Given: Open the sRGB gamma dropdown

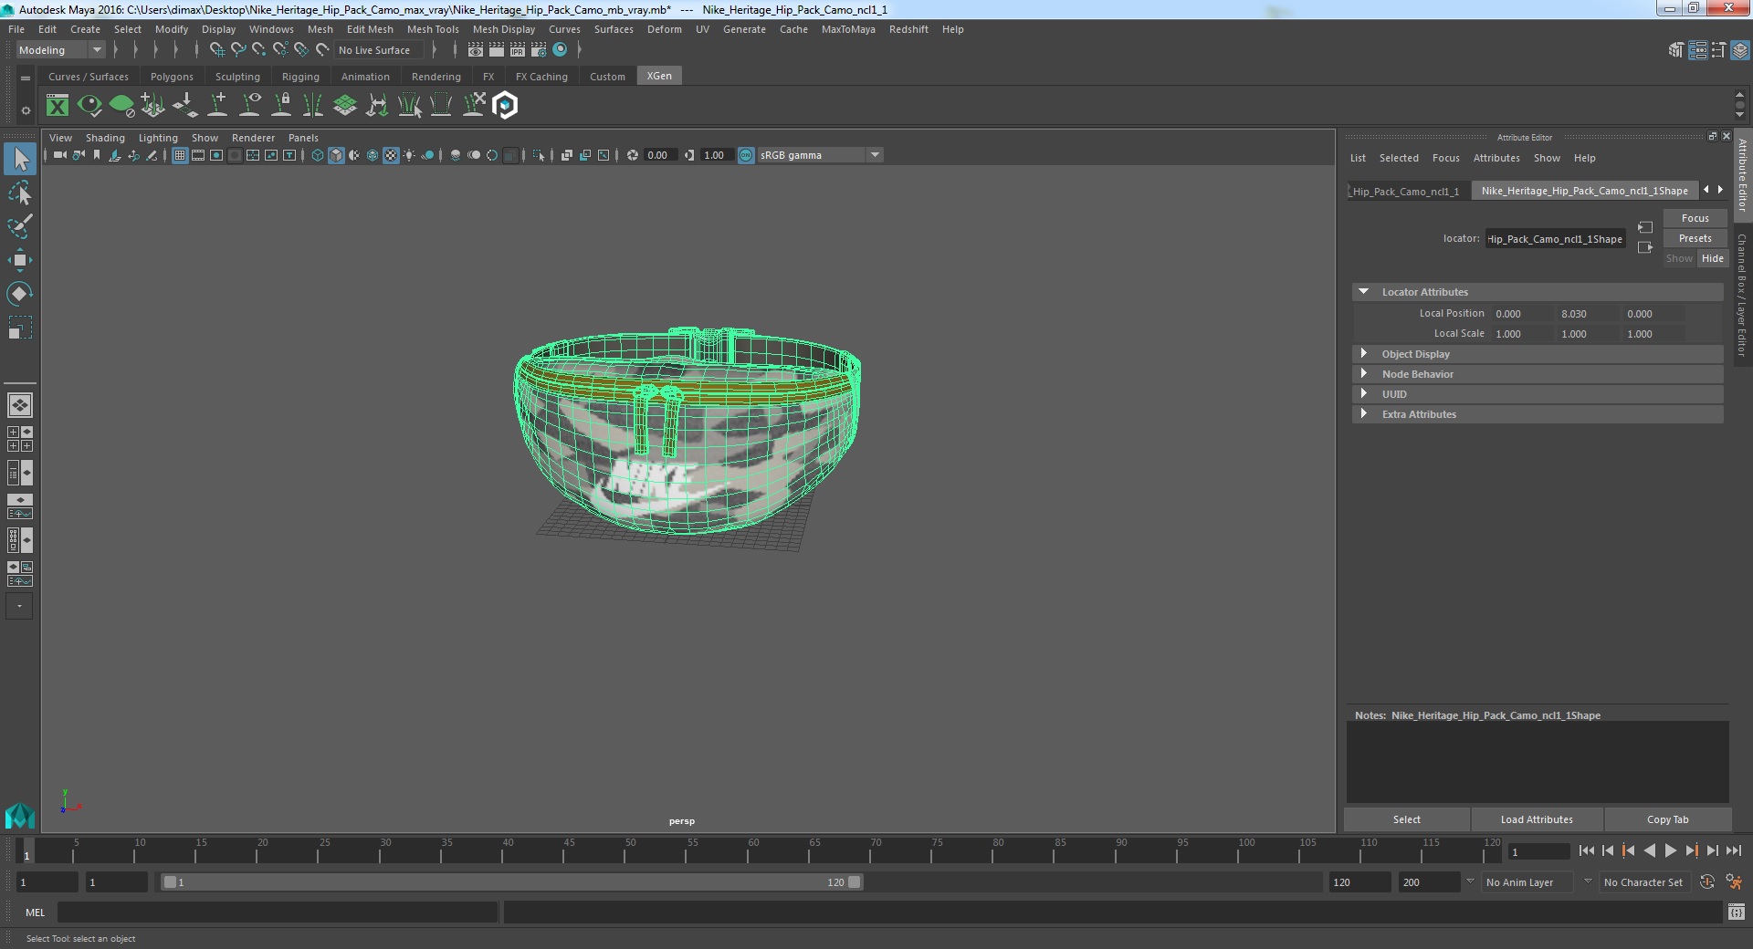Looking at the screenshot, I should pyautogui.click(x=819, y=155).
